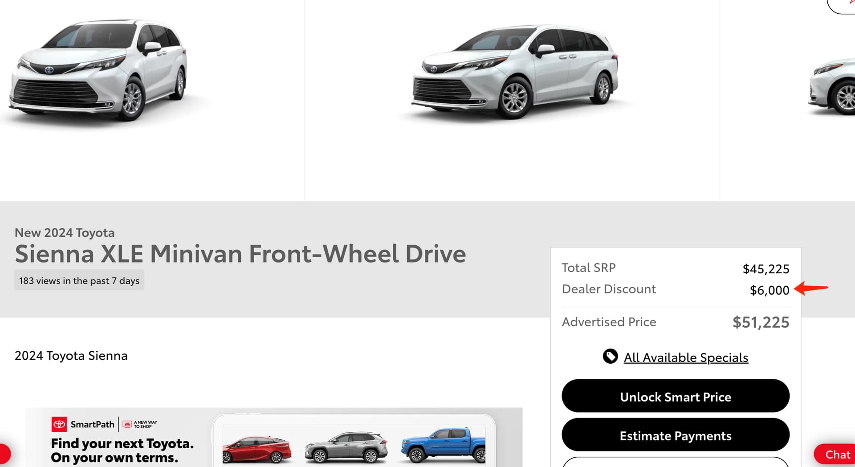Click the red circular button on the left edge
Image resolution: width=855 pixels, height=467 pixels.
point(4,454)
